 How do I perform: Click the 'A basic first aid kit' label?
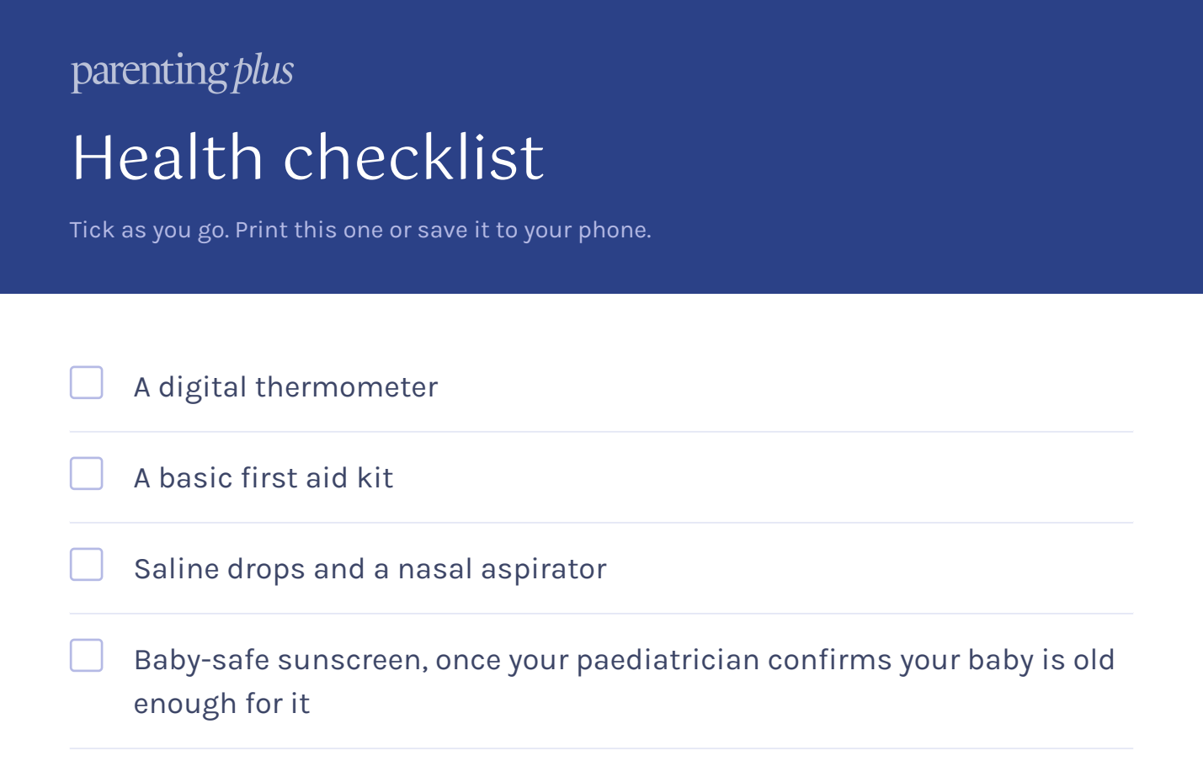point(263,478)
